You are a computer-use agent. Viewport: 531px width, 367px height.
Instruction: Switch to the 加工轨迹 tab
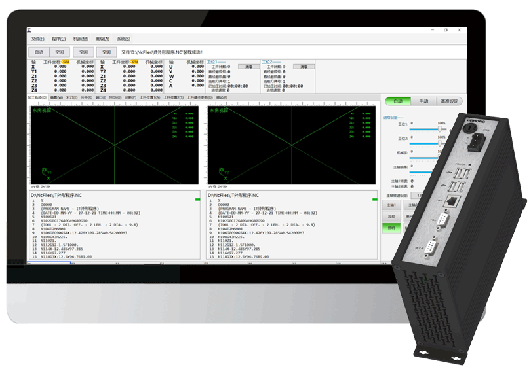click(x=37, y=97)
